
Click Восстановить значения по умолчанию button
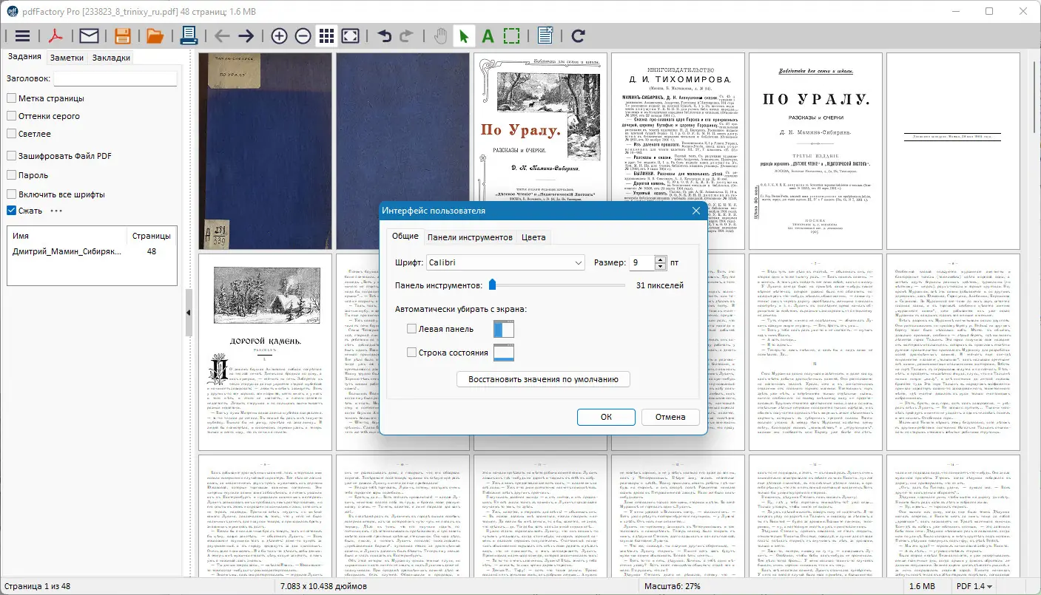click(x=544, y=379)
